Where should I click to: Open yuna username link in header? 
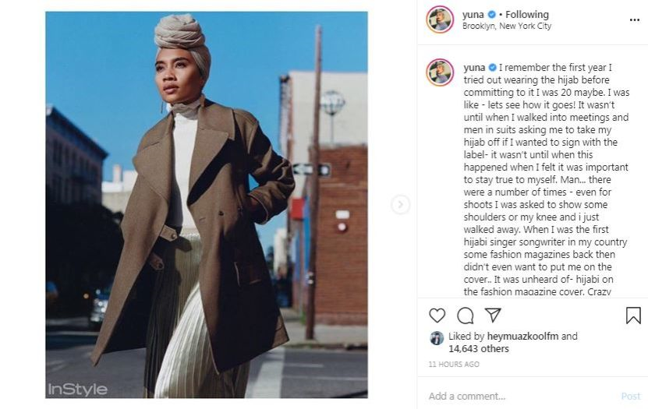pyautogui.click(x=473, y=15)
